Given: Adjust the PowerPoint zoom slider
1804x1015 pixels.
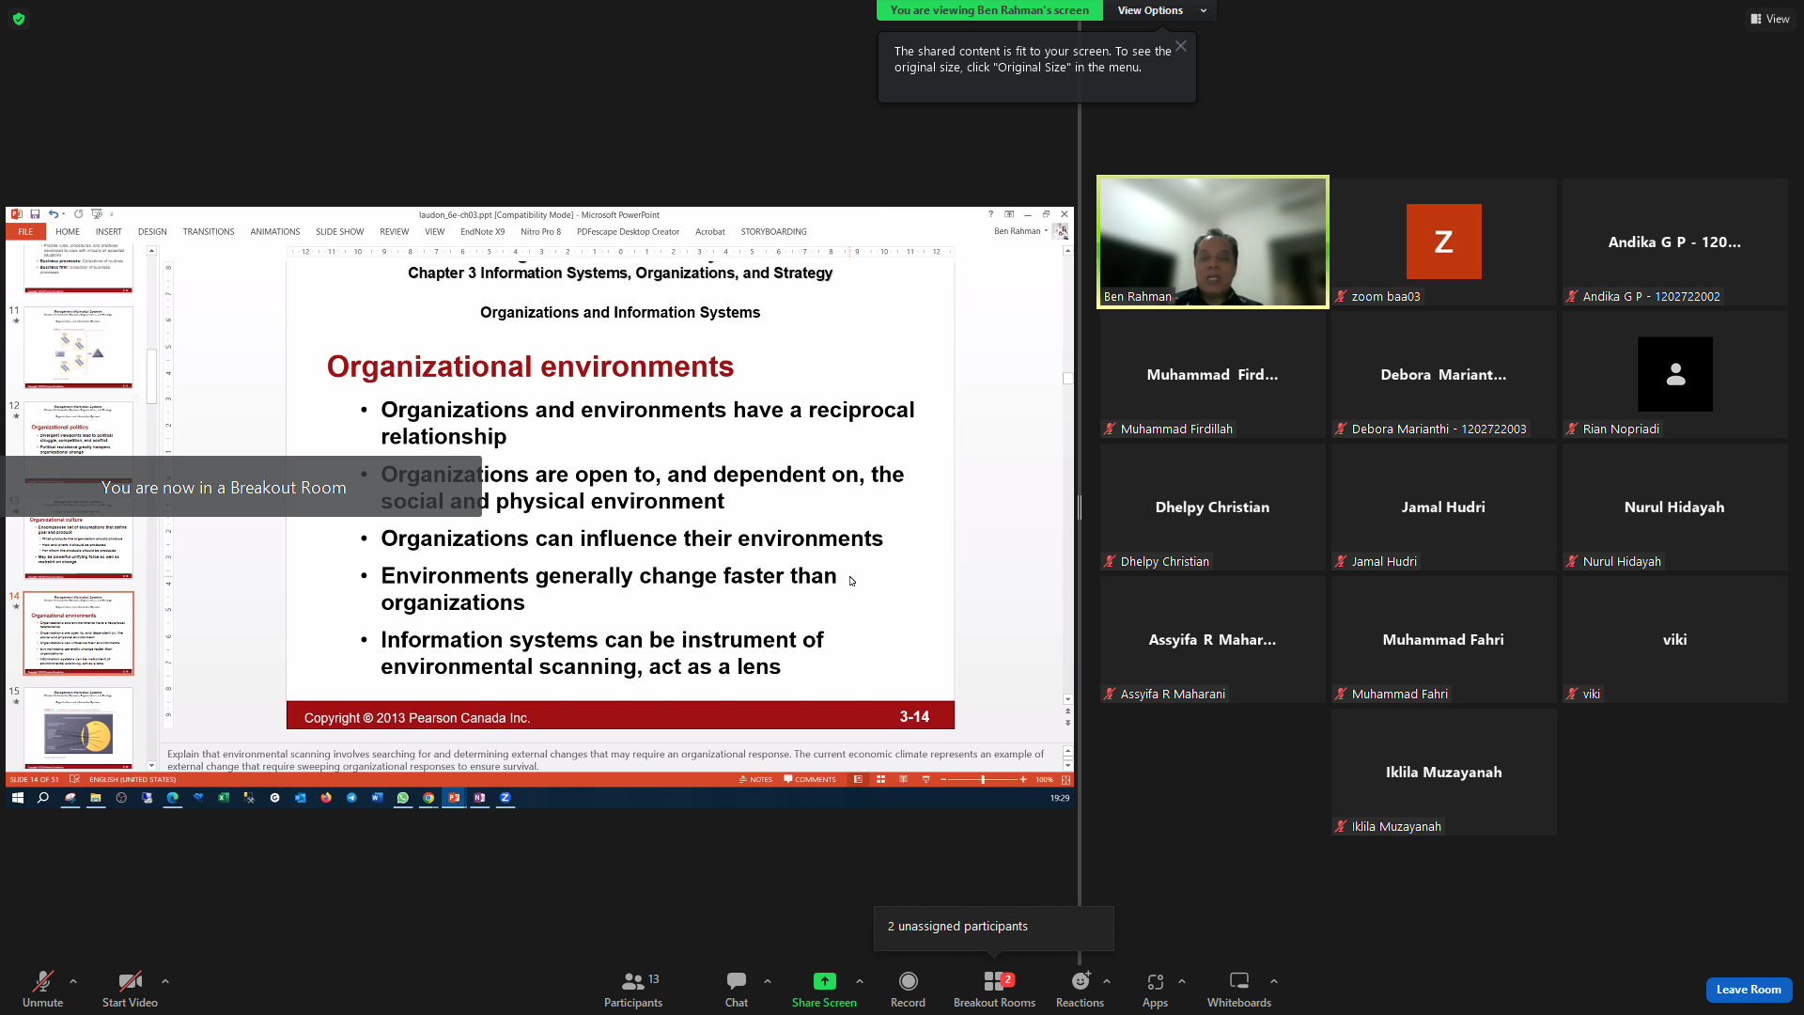Looking at the screenshot, I should point(983,779).
